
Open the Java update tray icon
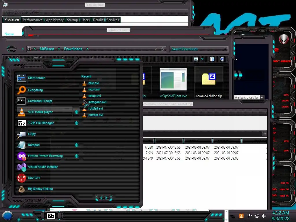[x=241, y=216]
